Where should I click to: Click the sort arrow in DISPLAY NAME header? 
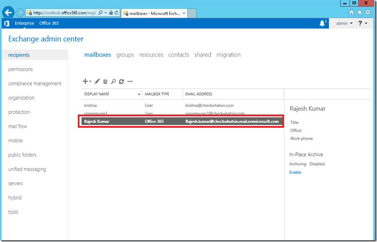[139, 94]
